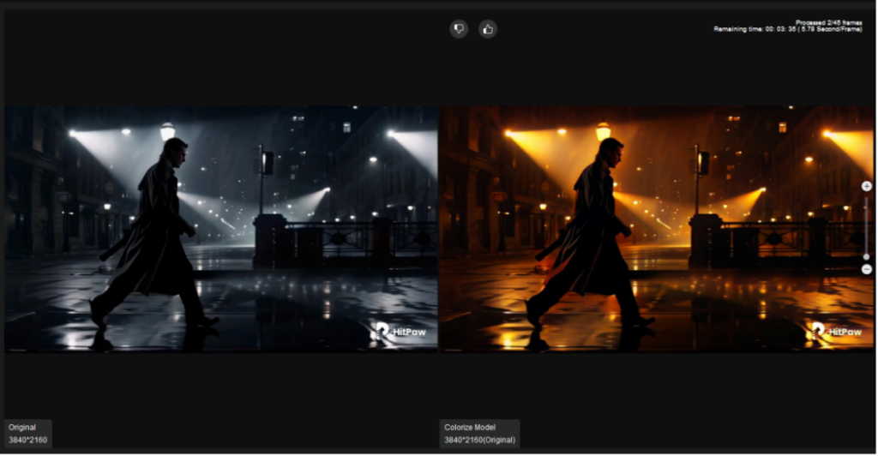
Task: Click the colorized preview image
Action: 656,228
